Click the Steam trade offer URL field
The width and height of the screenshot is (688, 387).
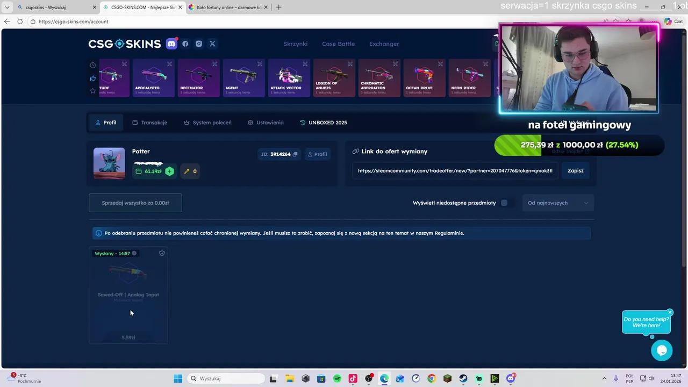455,170
